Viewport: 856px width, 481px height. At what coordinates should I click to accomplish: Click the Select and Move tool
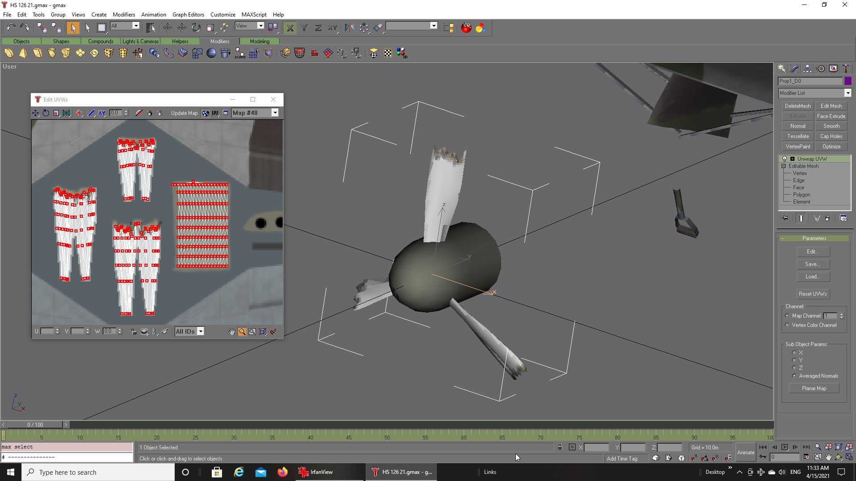coord(168,28)
